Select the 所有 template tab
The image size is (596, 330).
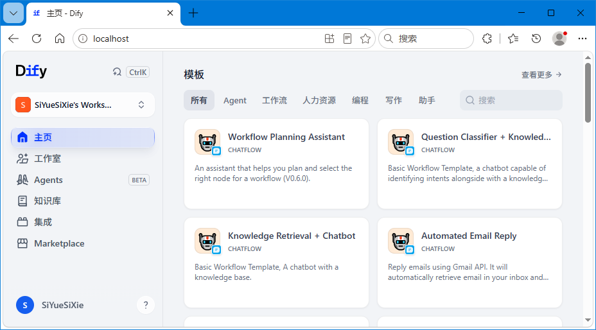pyautogui.click(x=199, y=100)
